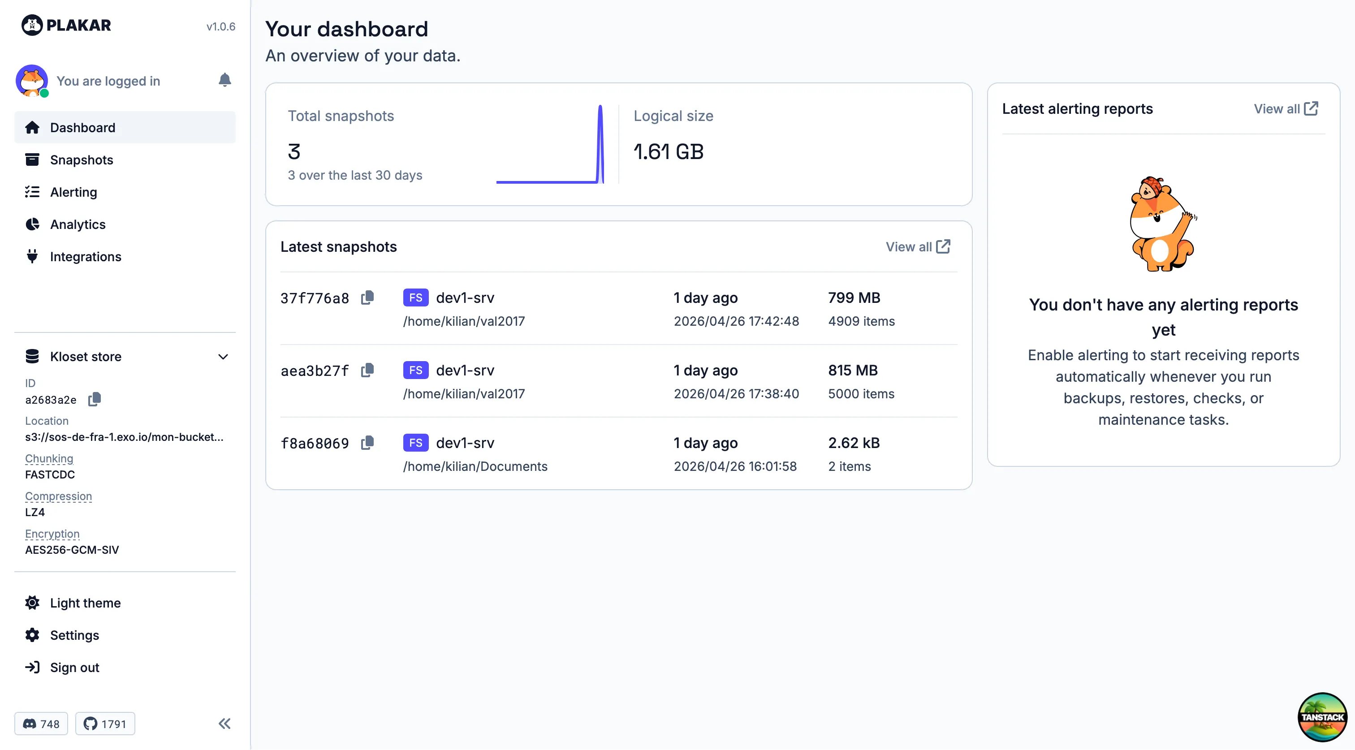Image resolution: width=1355 pixels, height=750 pixels.
Task: Click the AES256-GCM-SIV encryption value
Action: tap(72, 550)
